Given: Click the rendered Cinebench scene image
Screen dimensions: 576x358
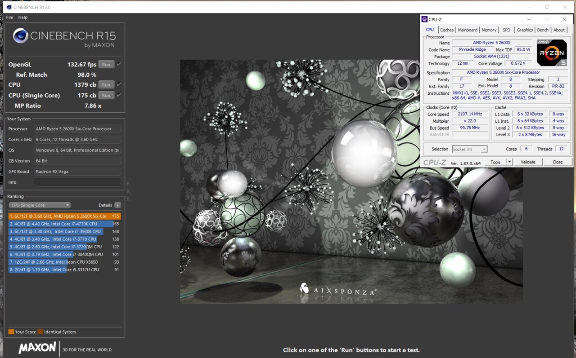Looking at the screenshot, I should click(x=351, y=181).
